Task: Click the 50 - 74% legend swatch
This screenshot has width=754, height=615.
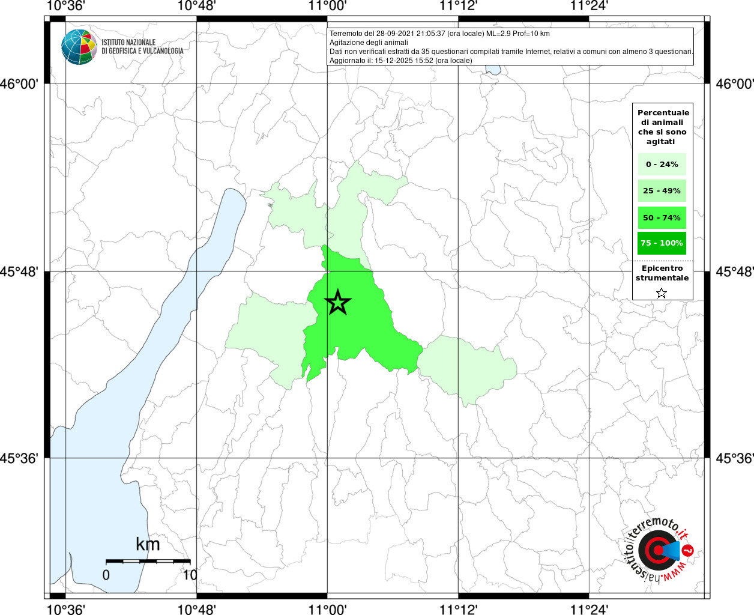Action: tap(662, 217)
